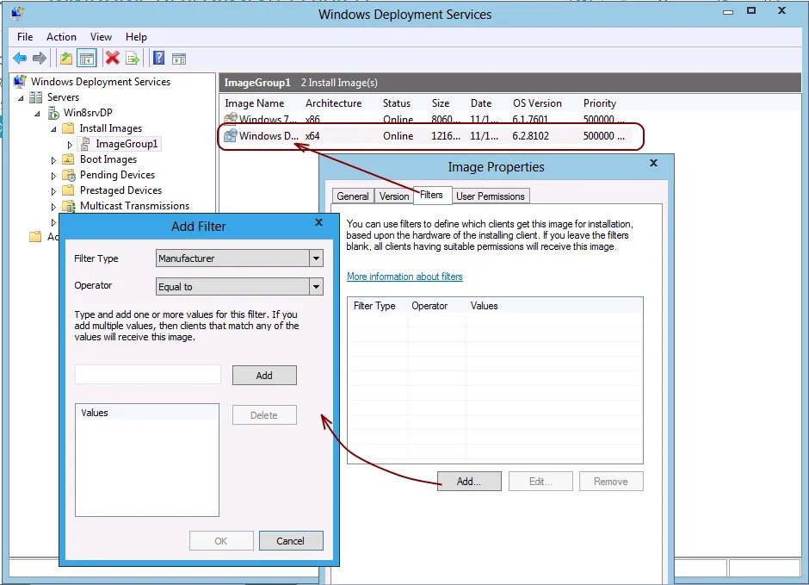Image resolution: width=809 pixels, height=585 pixels.
Task: Select ImageGroup1 label in tree
Action: click(x=127, y=144)
